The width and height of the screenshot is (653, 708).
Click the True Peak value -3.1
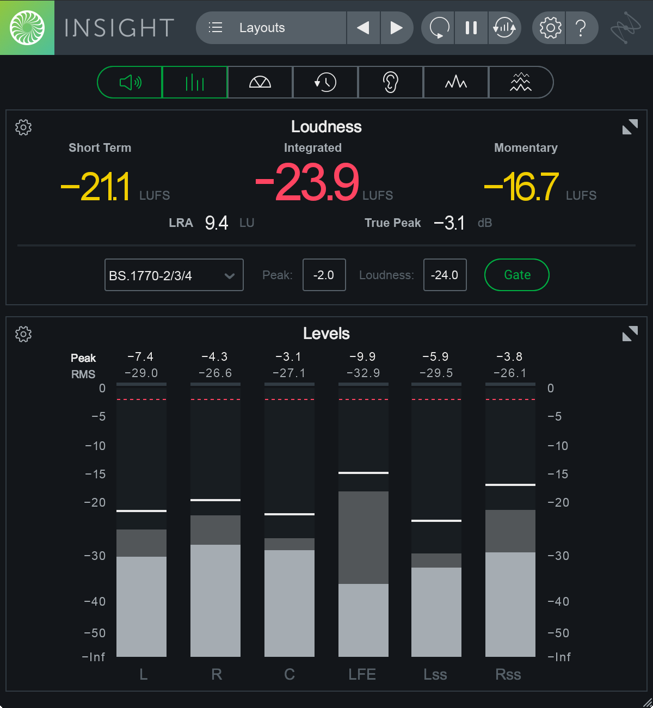point(449,223)
